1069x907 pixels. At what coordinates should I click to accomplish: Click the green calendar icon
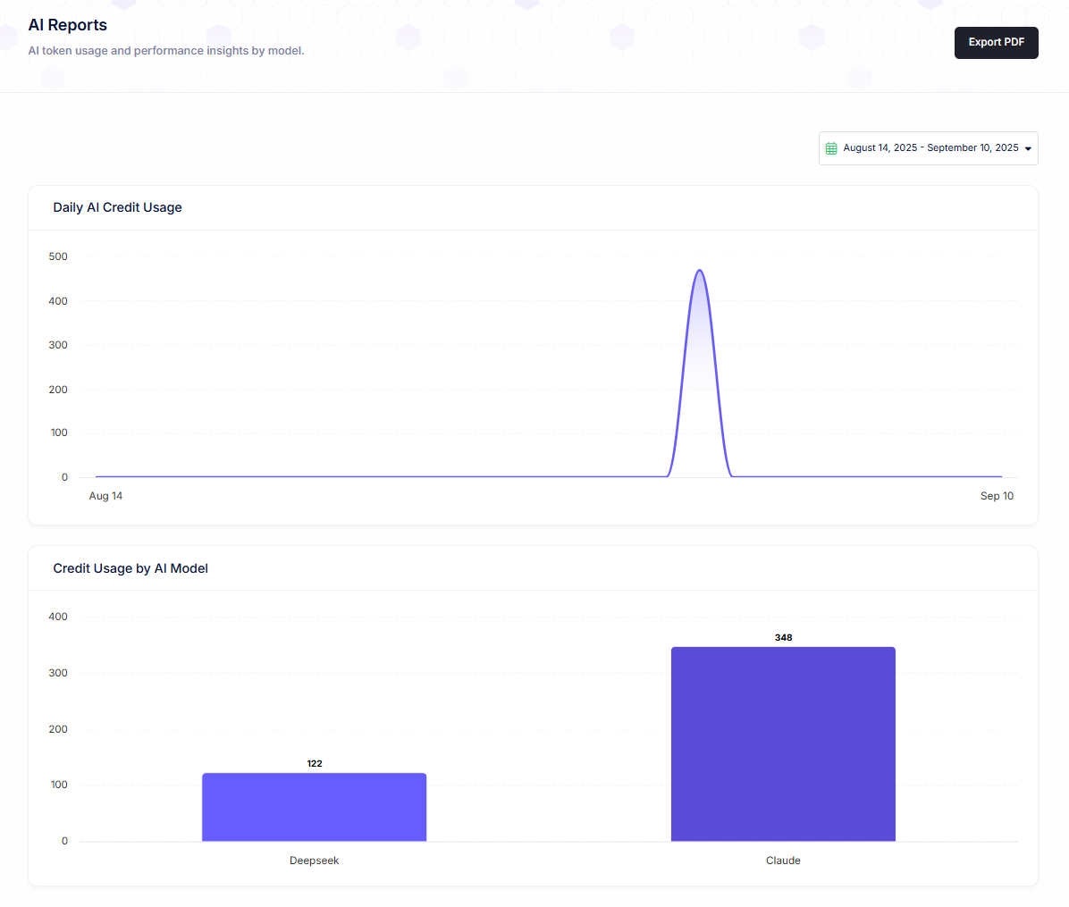coord(831,148)
